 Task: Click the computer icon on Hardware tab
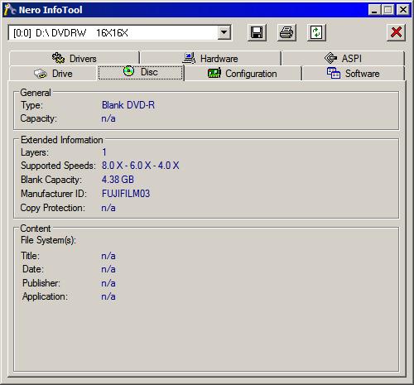[x=189, y=58]
